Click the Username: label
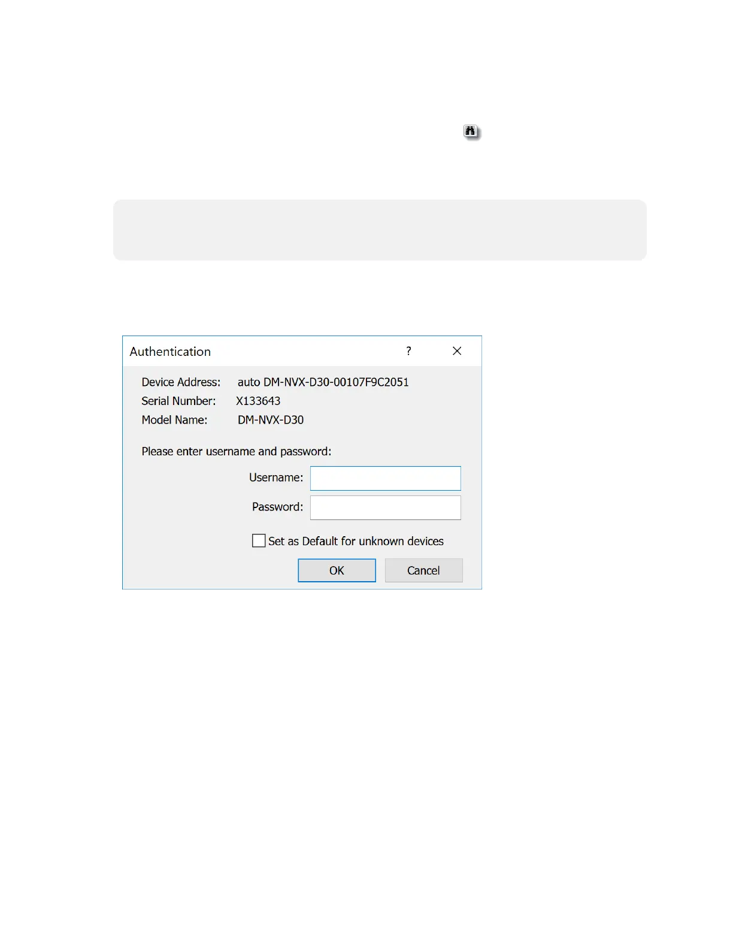The height and width of the screenshot is (949, 733). coord(276,477)
